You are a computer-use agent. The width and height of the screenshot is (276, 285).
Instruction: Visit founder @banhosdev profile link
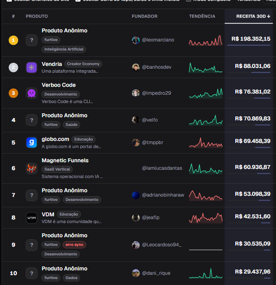point(156,67)
